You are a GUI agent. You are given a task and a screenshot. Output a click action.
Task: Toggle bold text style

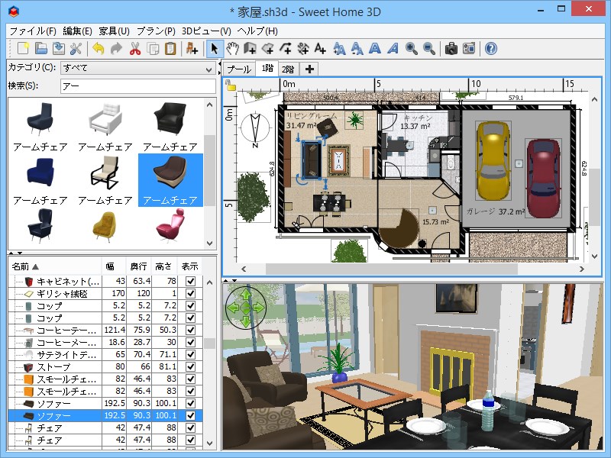[x=375, y=49]
